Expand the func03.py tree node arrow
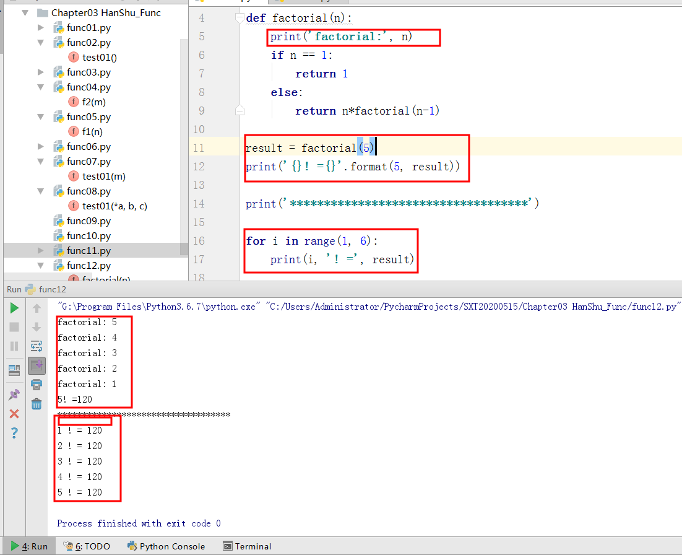This screenshot has height=555, width=682. 41,72
